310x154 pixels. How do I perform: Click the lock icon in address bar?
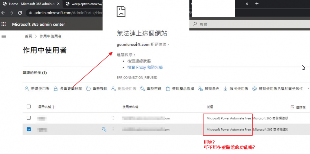tap(30, 13)
